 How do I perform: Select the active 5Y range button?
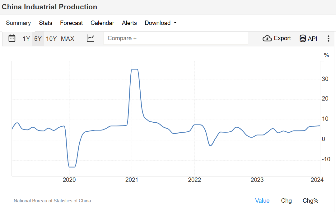pyautogui.click(x=38, y=39)
